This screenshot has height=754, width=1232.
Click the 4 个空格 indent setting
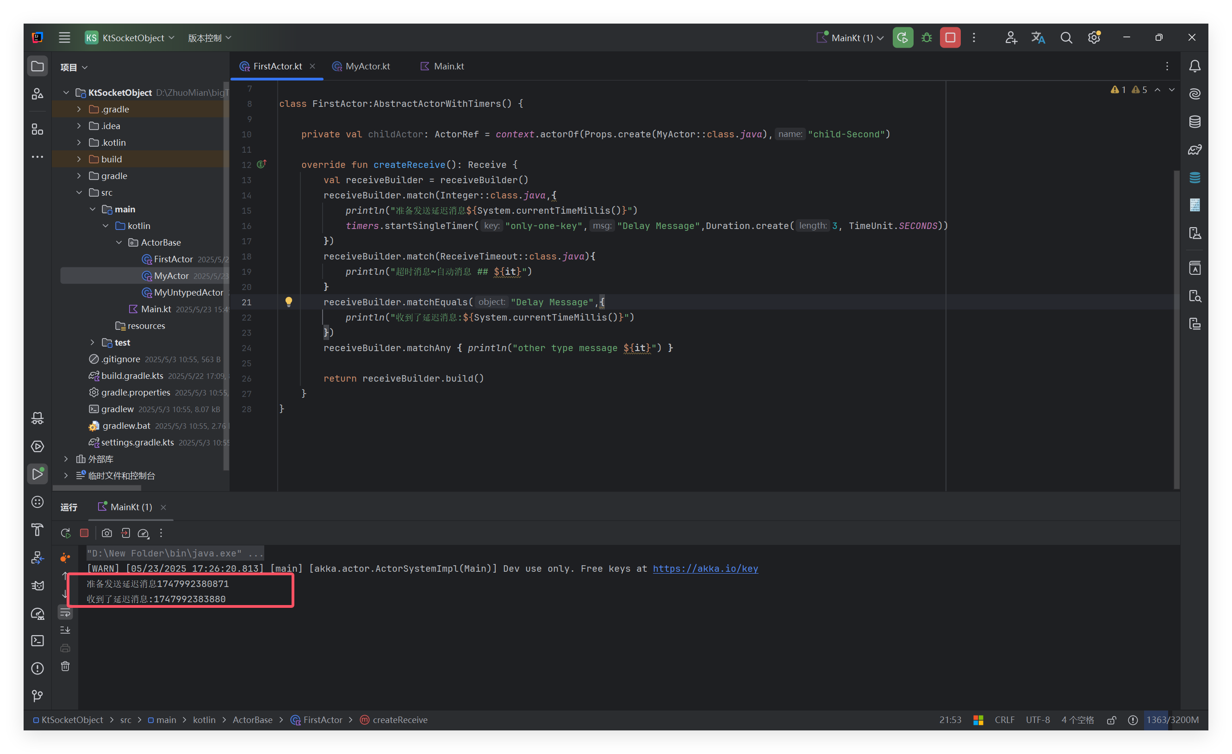click(x=1077, y=720)
